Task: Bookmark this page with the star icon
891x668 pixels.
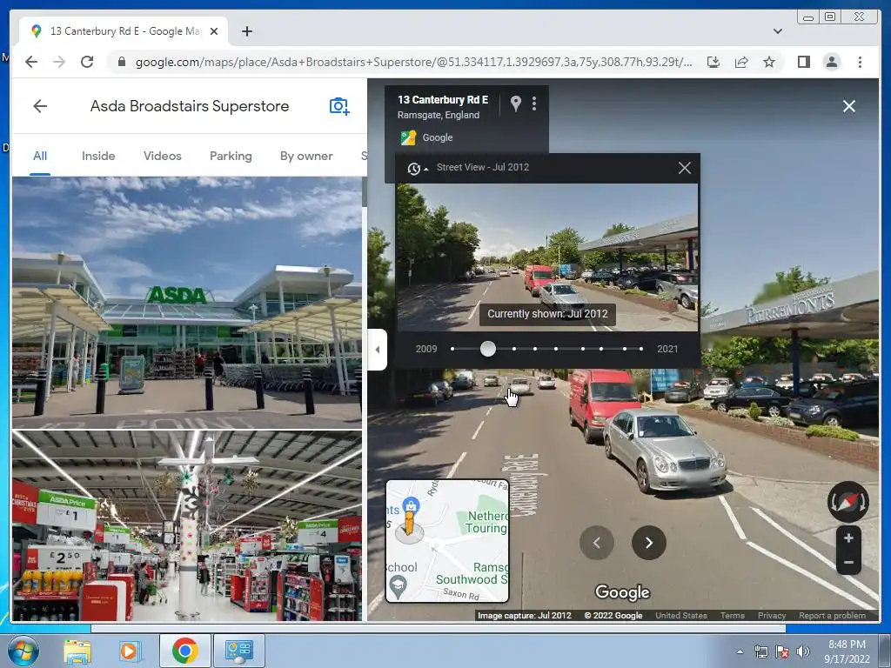Action: click(769, 62)
